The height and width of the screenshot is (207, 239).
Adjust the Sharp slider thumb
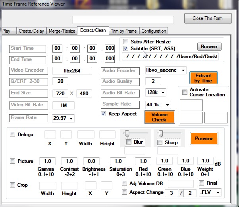coord(161,134)
